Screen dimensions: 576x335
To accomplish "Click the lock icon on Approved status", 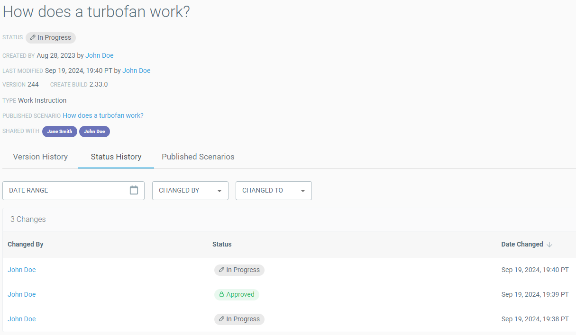I will (x=221, y=294).
